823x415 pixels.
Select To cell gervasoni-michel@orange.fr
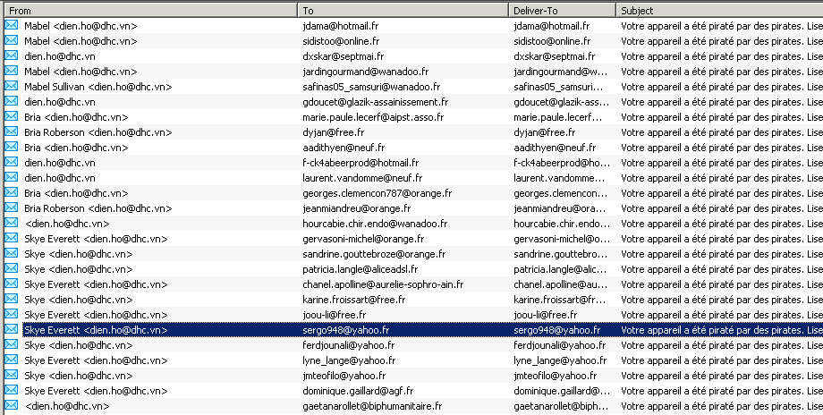363,239
